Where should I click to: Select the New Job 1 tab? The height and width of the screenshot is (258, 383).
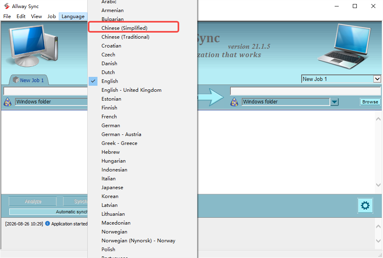click(29, 80)
